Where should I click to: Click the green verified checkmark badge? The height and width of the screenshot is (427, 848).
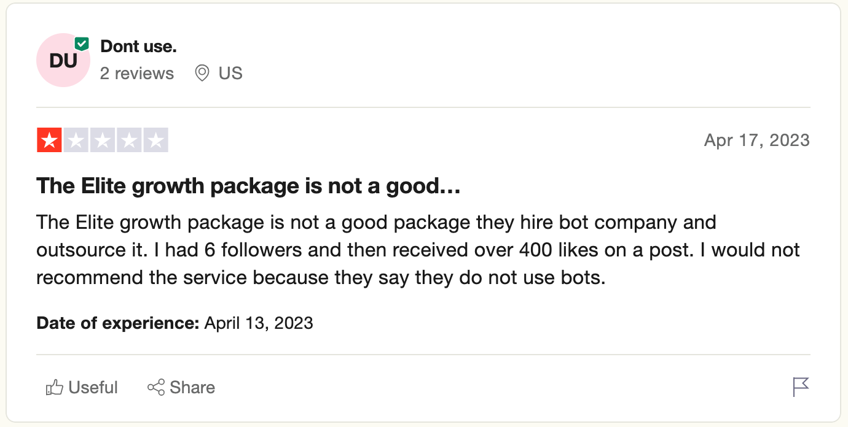pos(82,44)
